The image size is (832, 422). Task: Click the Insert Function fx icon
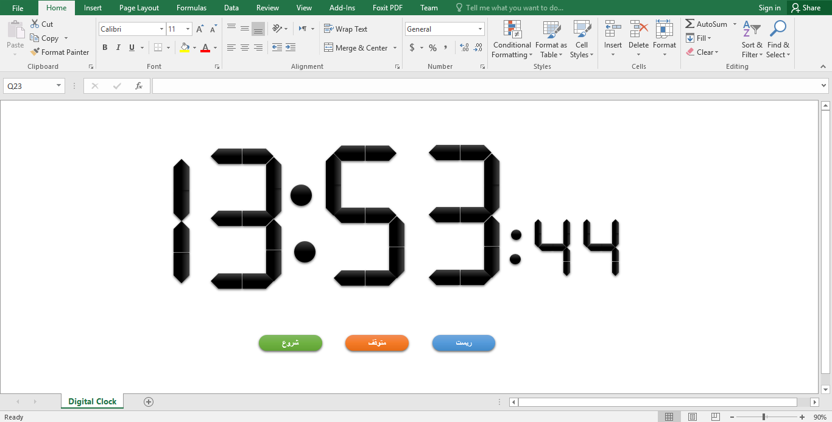point(139,86)
